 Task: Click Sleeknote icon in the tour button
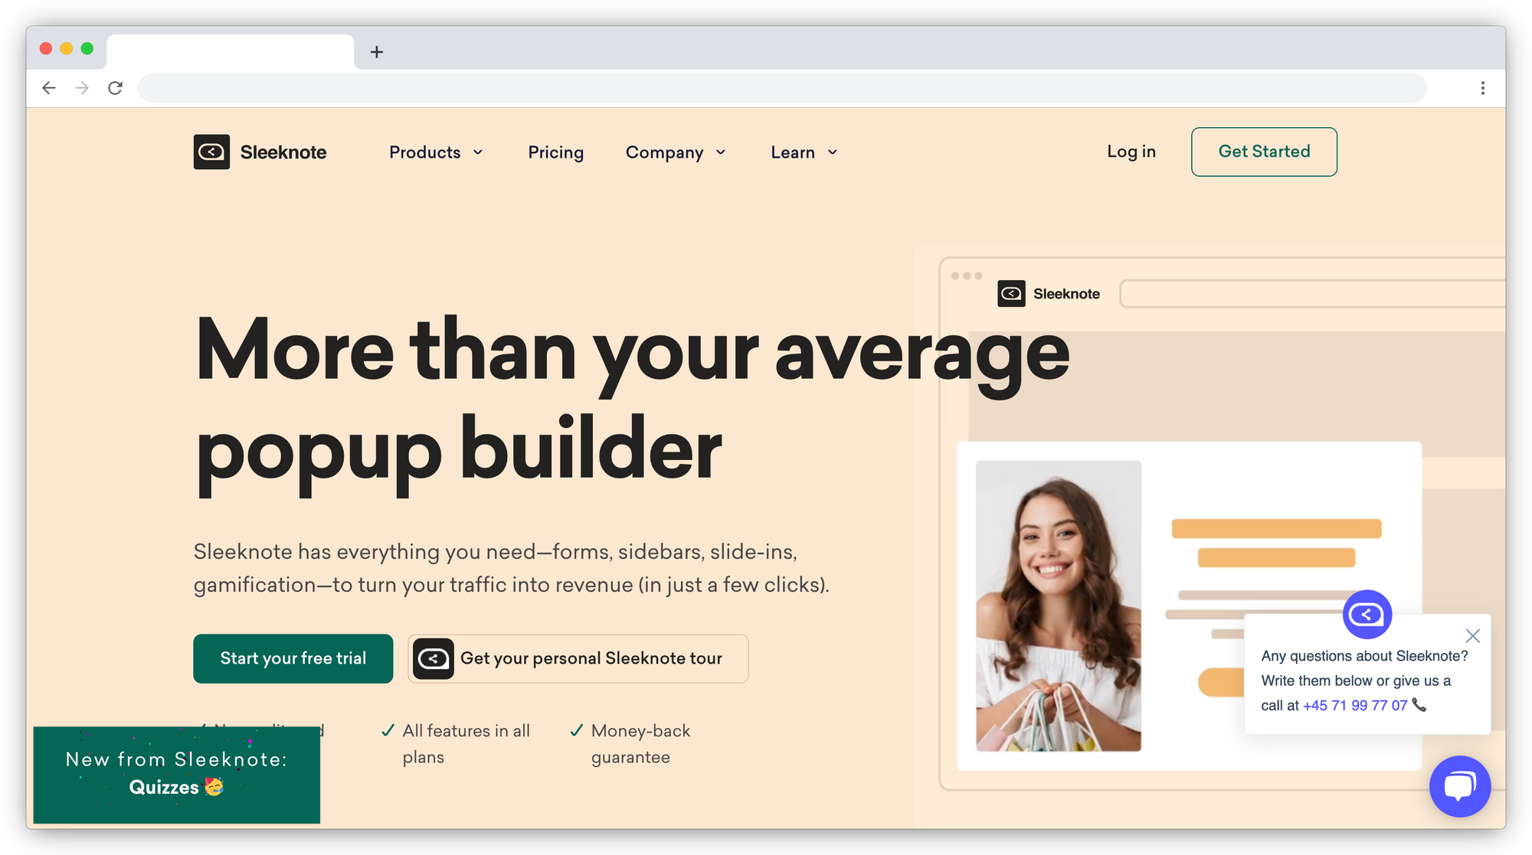tap(434, 658)
